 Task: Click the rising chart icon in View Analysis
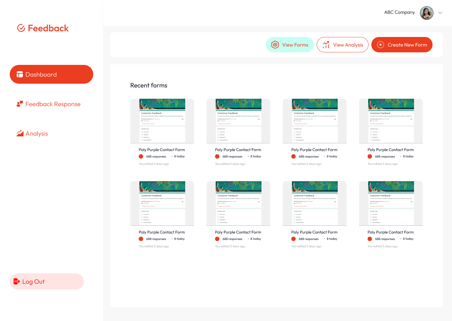[x=326, y=45]
